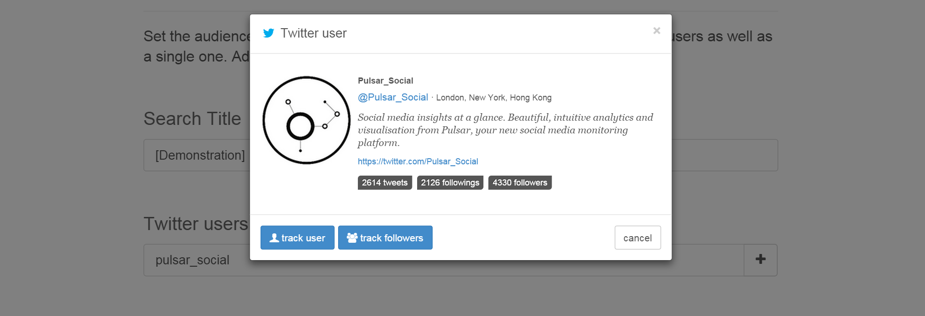Click the "Twitter user" dialog title text

point(313,33)
